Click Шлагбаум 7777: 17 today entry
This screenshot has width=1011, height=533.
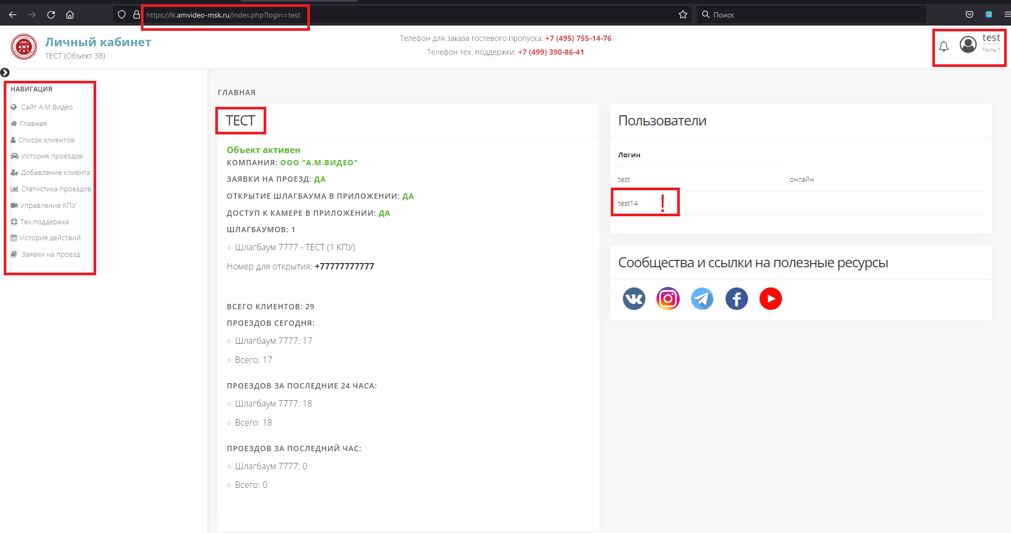coord(273,341)
